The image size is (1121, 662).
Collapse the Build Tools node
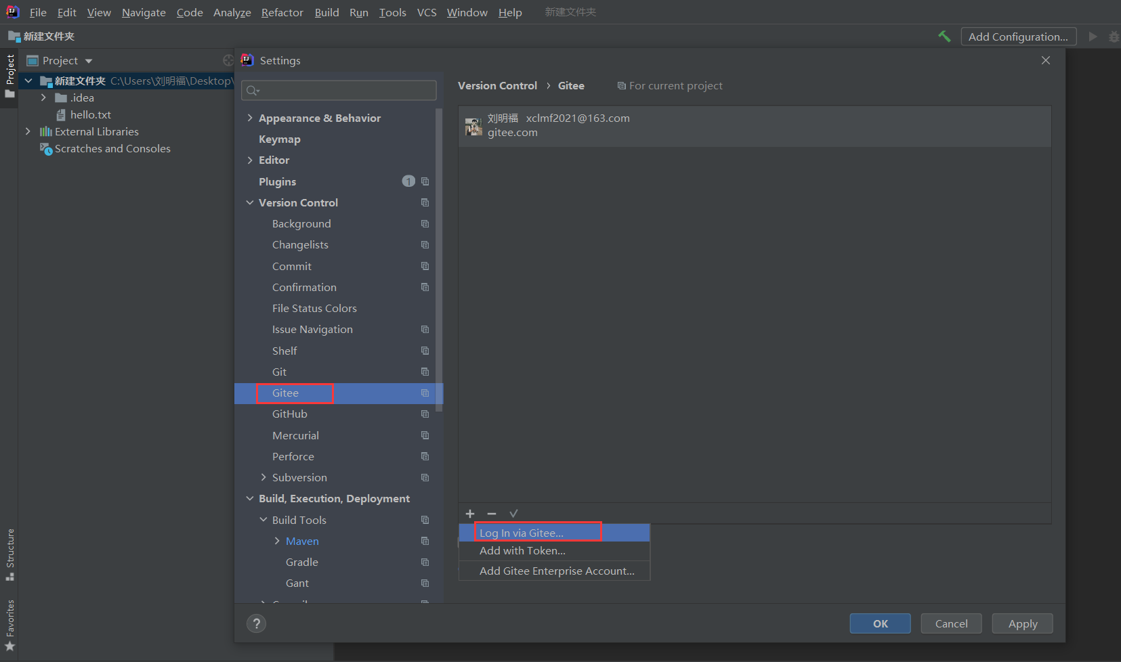pos(263,520)
